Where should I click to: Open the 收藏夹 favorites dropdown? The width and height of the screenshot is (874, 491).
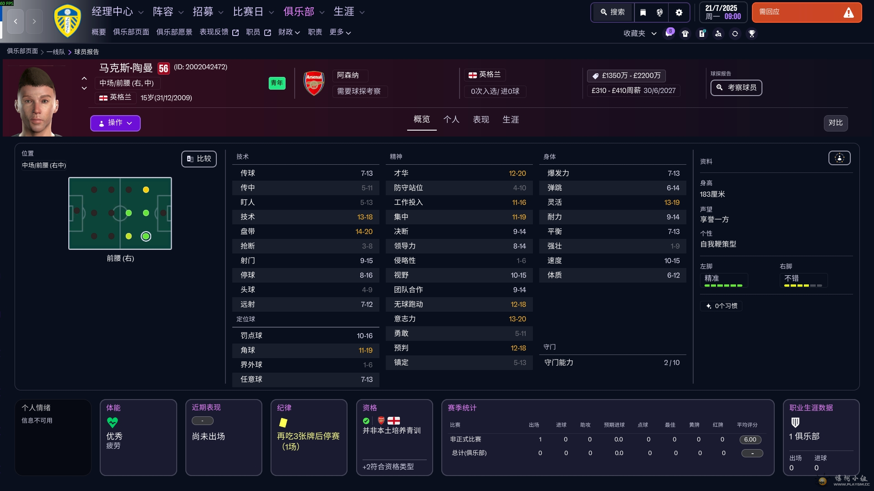(x=639, y=33)
